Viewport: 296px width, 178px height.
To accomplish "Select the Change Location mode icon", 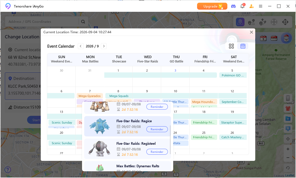I will (240, 22).
